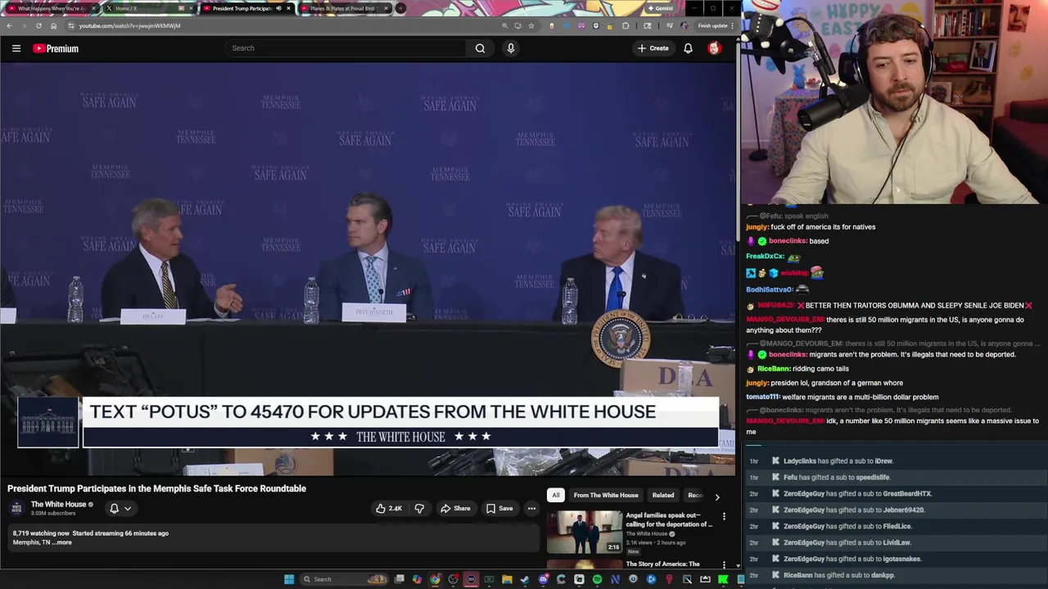
Task: Open YouTube notifications bell
Action: [x=688, y=48]
